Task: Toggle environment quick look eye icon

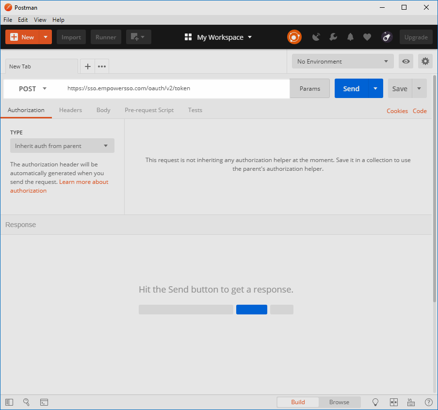Action: 406,61
